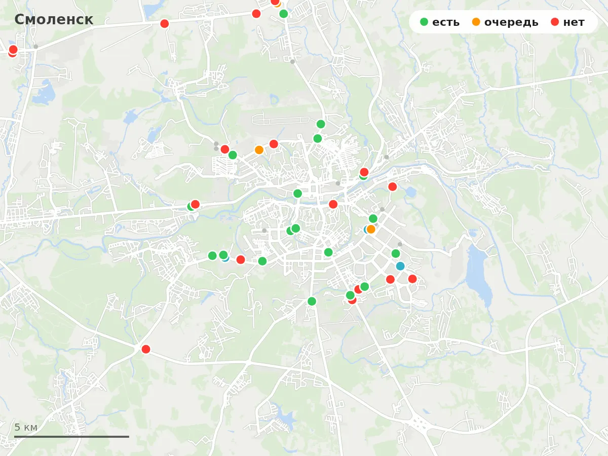Screen dimensions: 608x456
Task: Open the green marker partly covering a teal marker
Action: tap(223, 255)
